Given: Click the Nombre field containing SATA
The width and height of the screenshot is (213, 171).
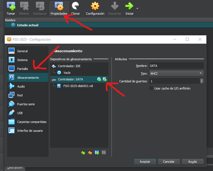Looking at the screenshot, I should click(x=176, y=66).
